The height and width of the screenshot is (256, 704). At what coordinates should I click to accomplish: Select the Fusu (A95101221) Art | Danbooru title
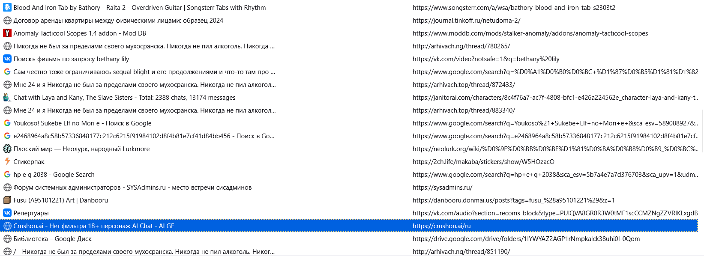coord(60,200)
